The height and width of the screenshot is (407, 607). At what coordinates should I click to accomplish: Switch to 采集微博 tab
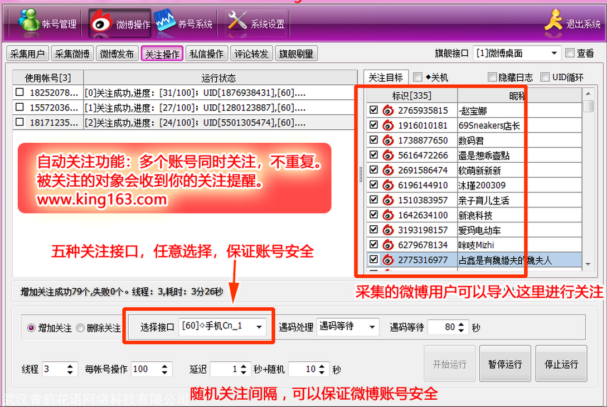point(72,54)
